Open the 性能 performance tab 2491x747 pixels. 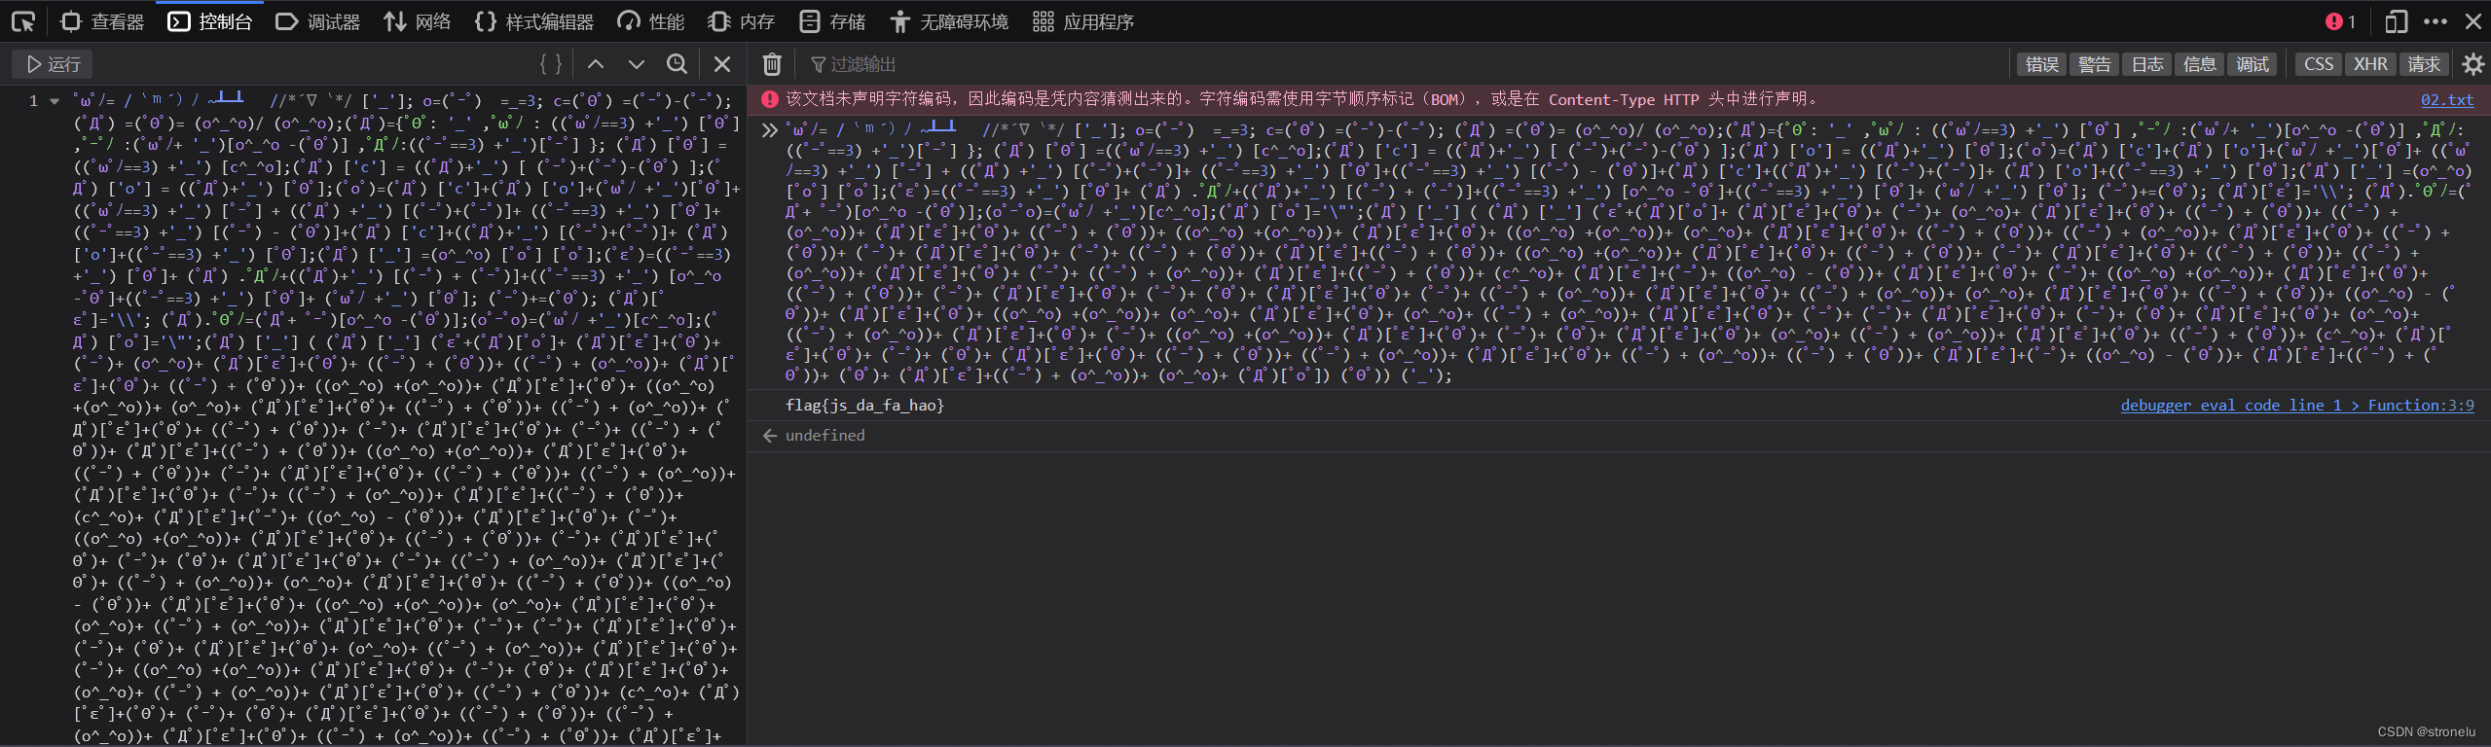coord(650,21)
